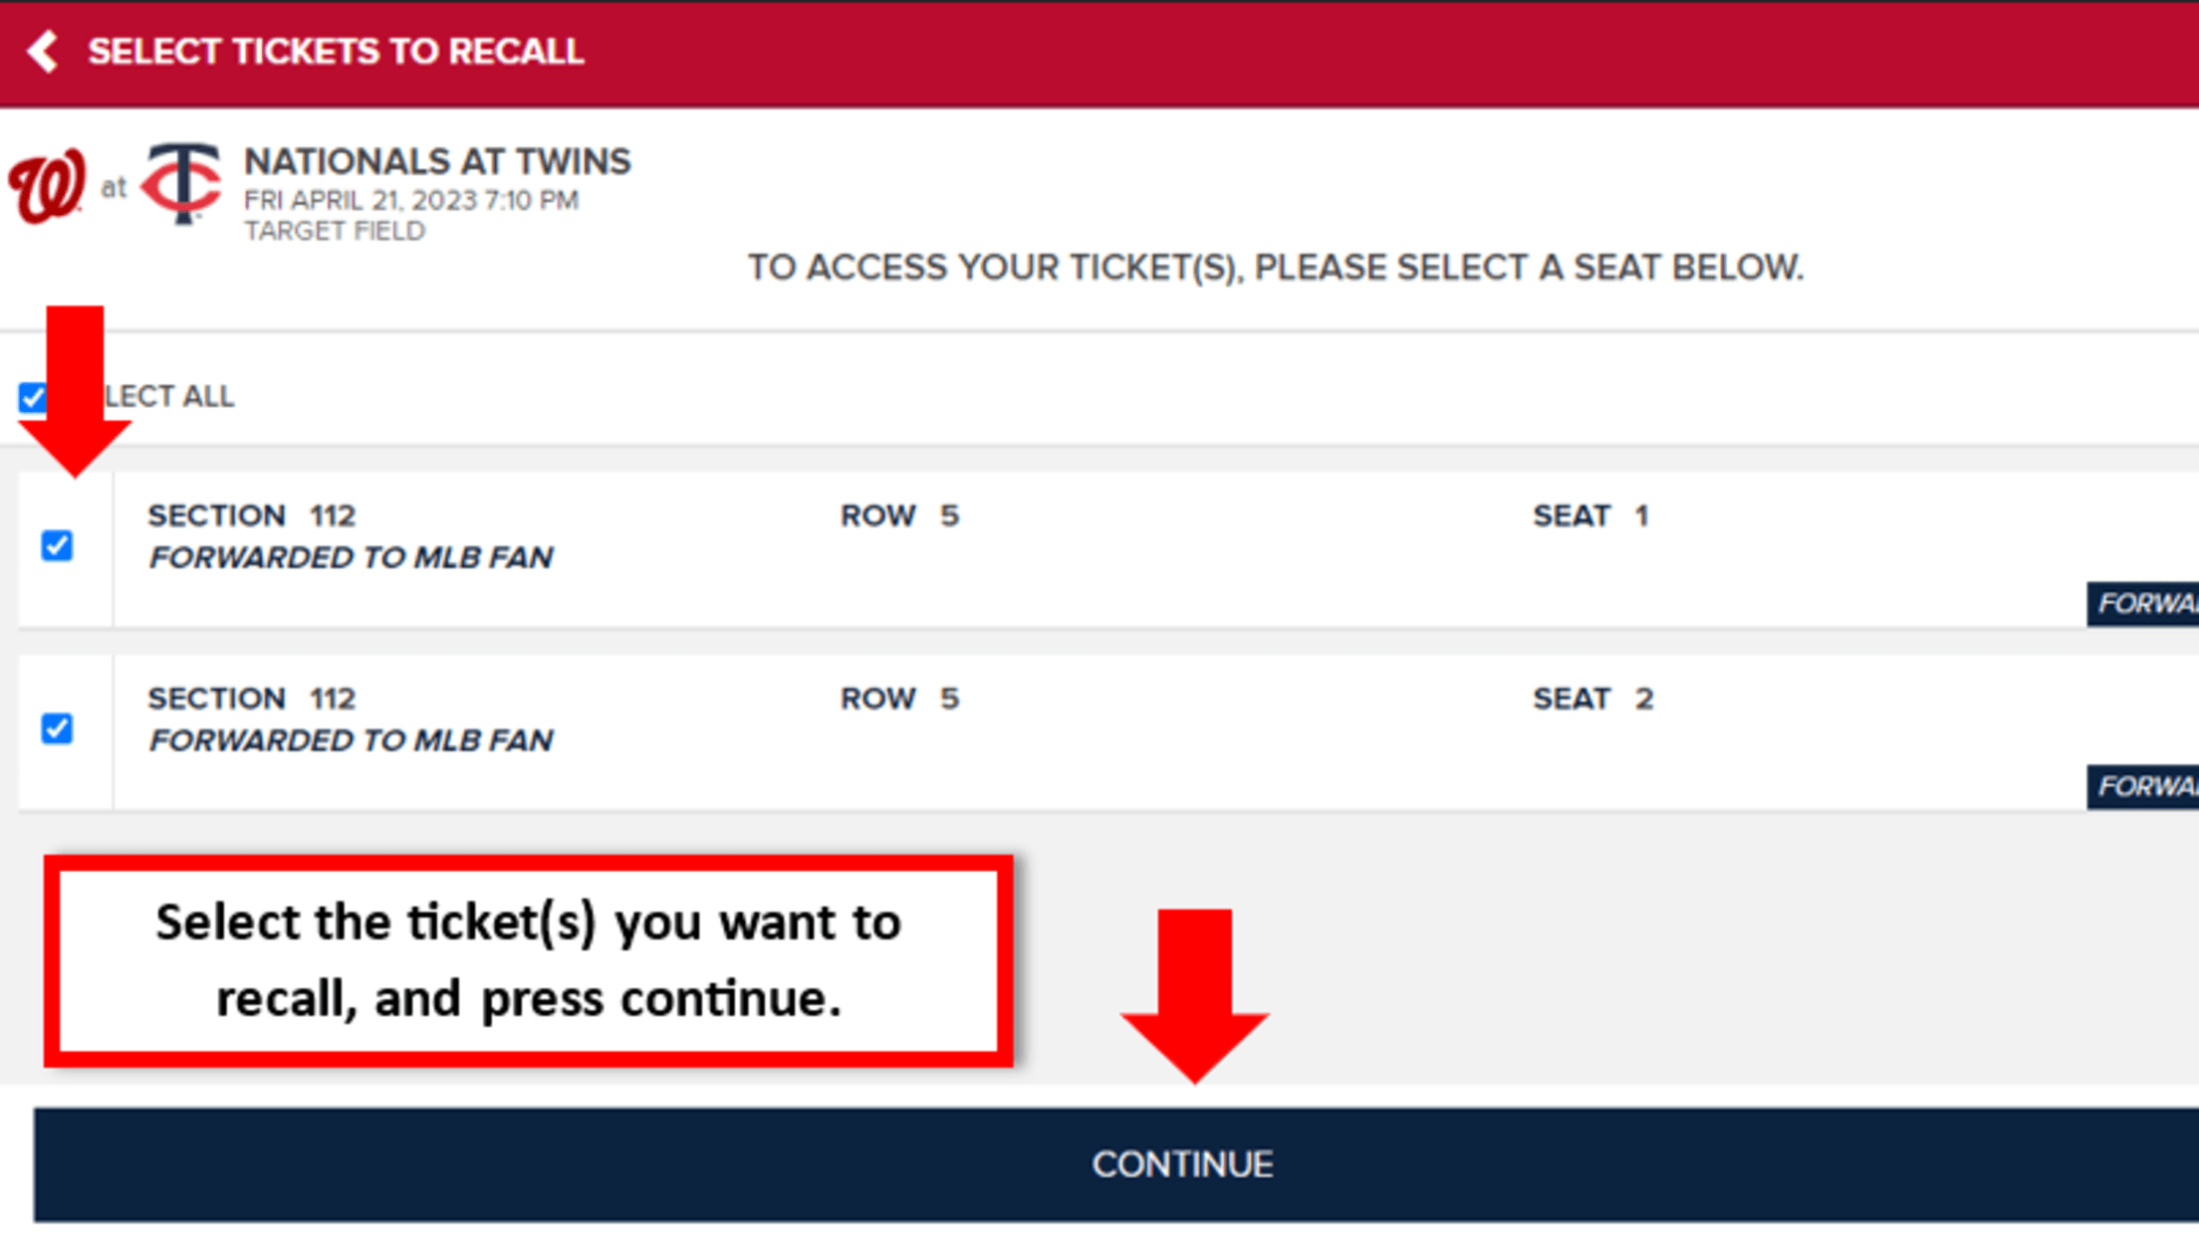Click the red header banner icon area
The width and height of the screenshot is (2199, 1237).
click(x=42, y=52)
